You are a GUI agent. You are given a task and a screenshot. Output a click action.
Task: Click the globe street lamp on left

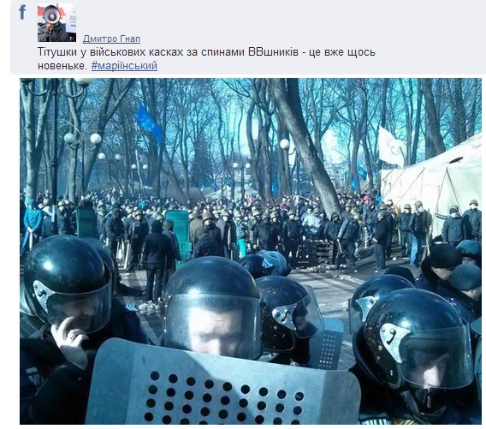(82, 138)
